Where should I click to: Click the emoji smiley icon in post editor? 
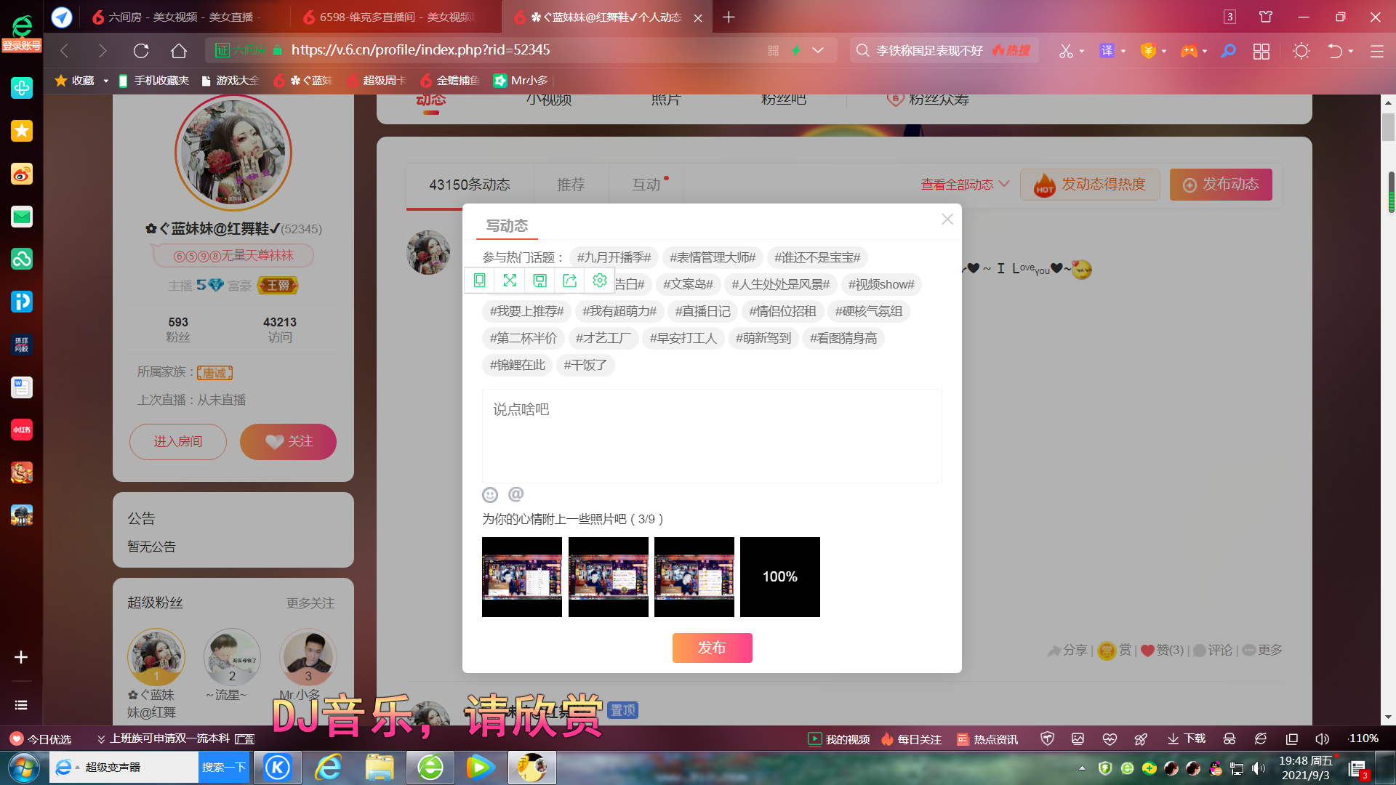pos(490,495)
